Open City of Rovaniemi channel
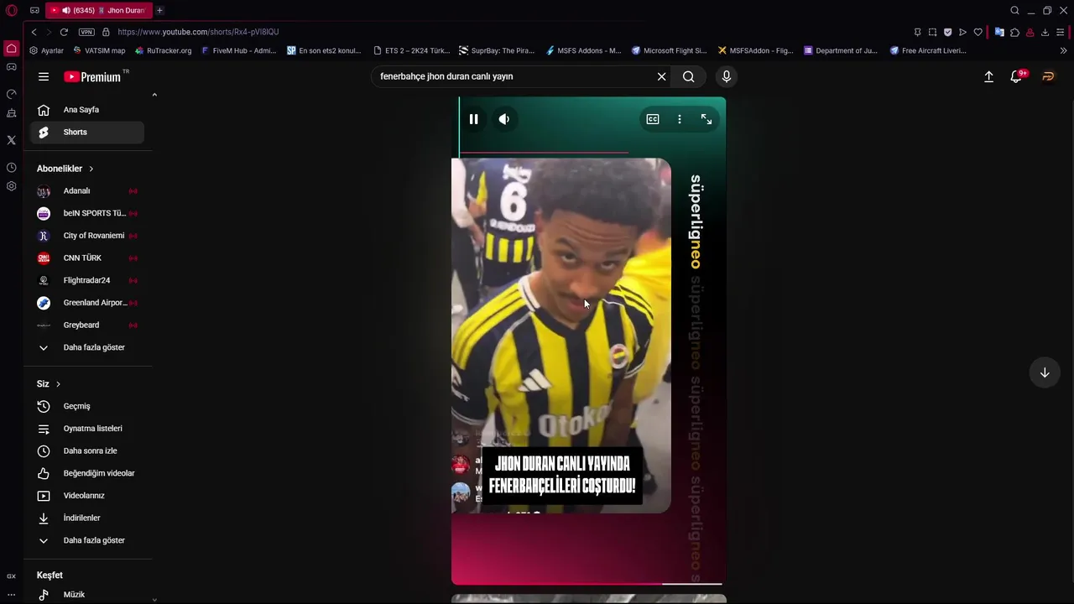Screen dimensions: 1074x604 (x=87, y=236)
